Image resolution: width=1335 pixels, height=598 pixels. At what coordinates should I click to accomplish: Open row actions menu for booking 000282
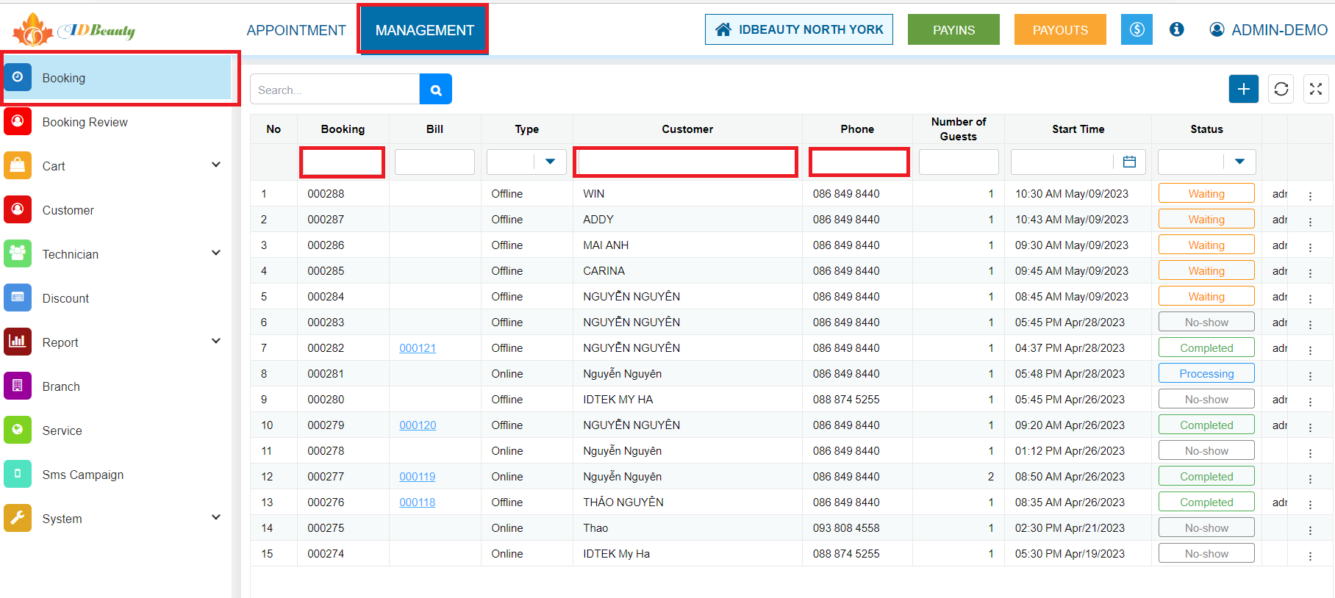point(1310,350)
